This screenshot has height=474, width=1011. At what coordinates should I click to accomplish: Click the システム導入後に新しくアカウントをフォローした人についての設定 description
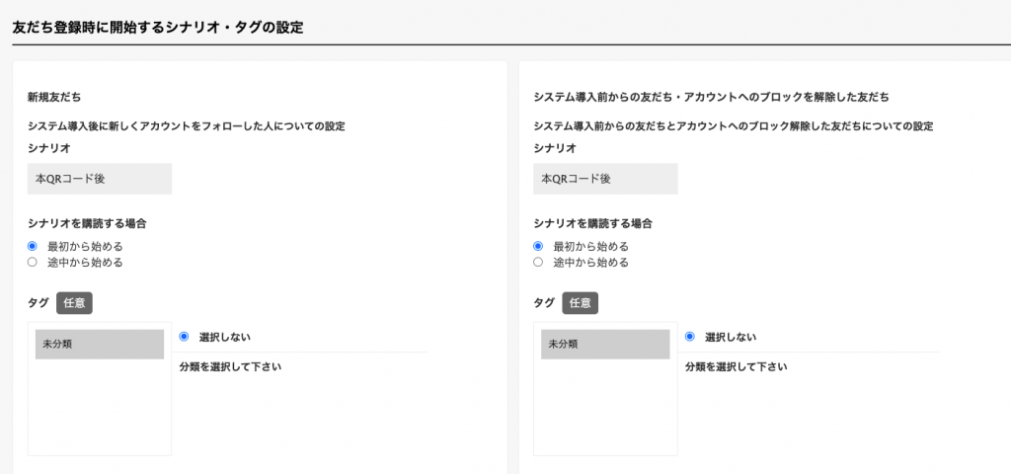(x=187, y=126)
